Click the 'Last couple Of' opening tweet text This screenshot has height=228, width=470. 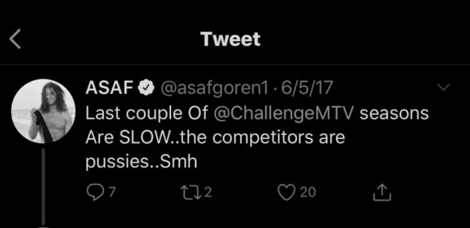tap(147, 114)
